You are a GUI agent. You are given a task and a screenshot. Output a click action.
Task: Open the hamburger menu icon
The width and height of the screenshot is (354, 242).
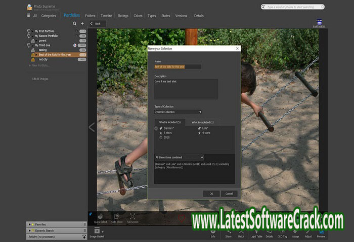tap(28, 16)
